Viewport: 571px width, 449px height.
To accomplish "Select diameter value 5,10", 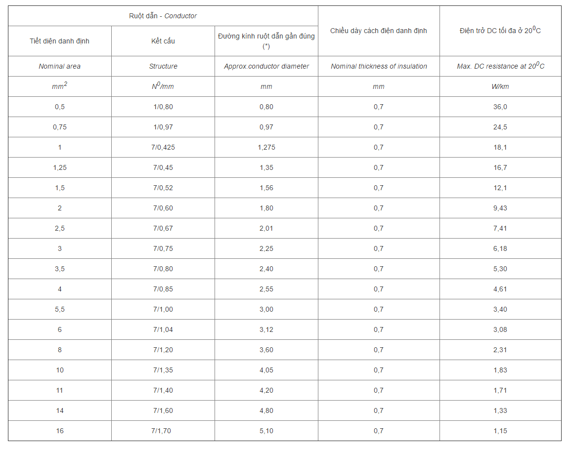I will coord(266,431).
